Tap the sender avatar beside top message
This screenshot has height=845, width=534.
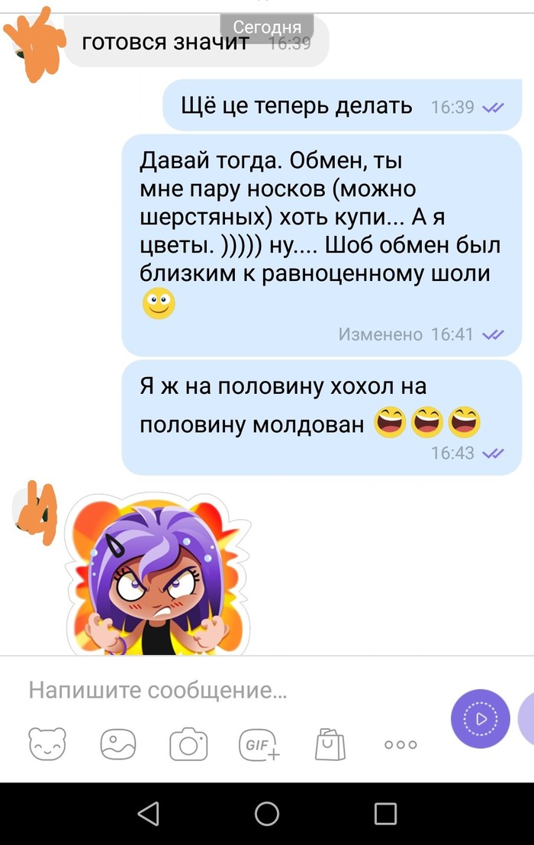tap(34, 43)
